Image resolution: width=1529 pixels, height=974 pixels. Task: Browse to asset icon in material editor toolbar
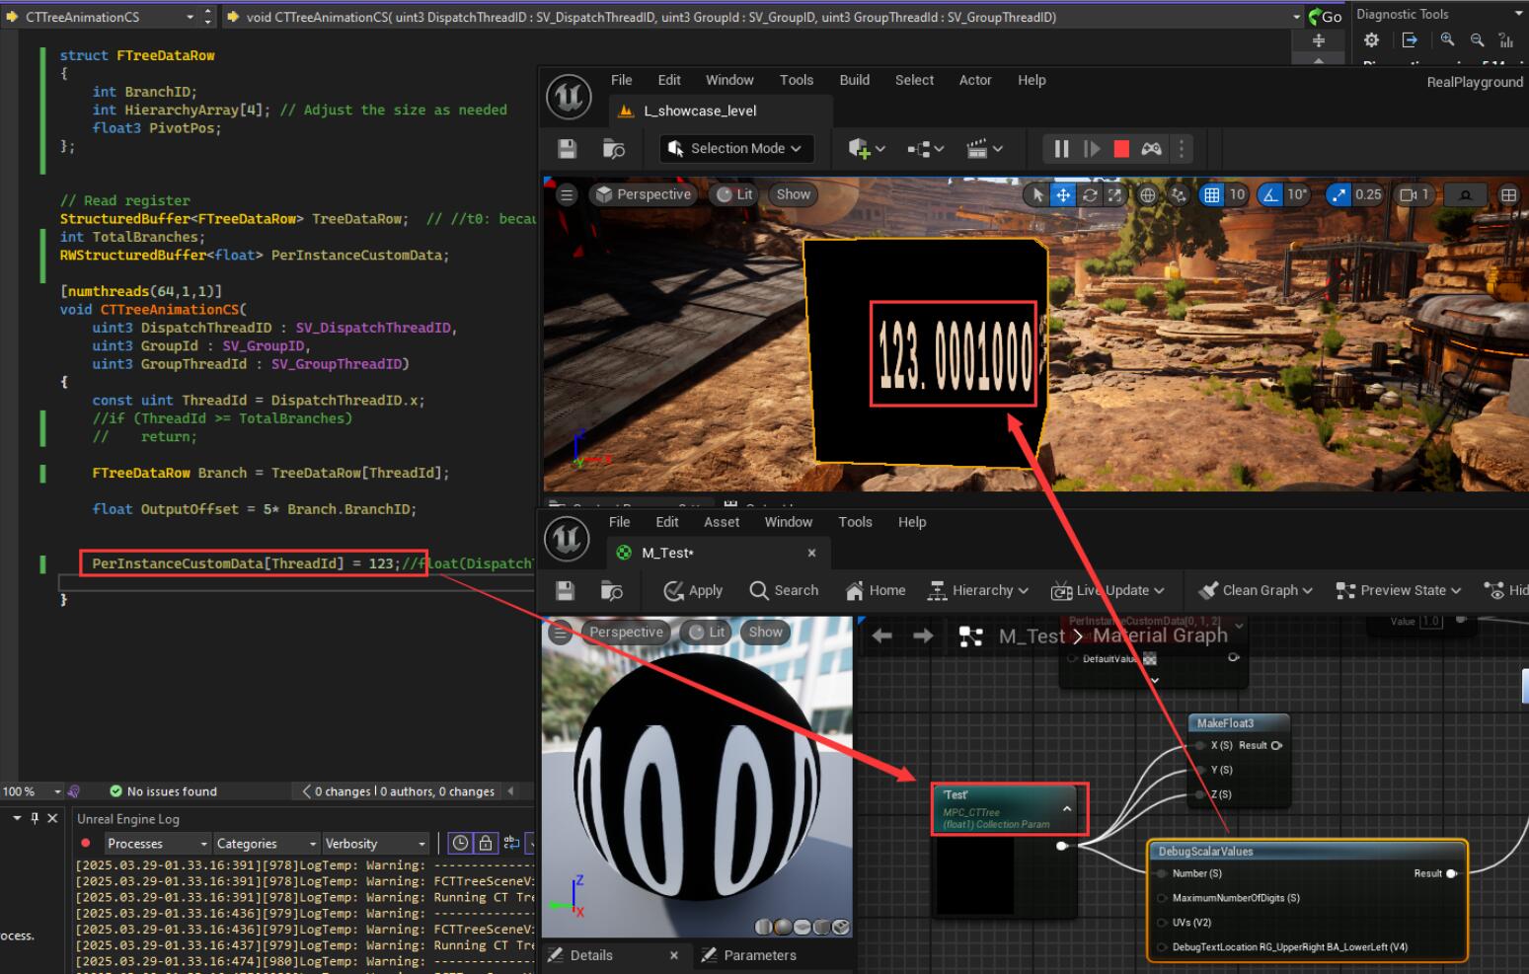point(612,590)
